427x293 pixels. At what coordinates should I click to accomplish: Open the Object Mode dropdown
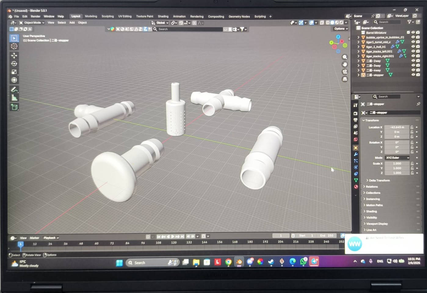(32, 23)
